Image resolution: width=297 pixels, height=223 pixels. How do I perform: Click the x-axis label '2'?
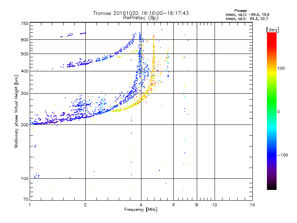85,205
